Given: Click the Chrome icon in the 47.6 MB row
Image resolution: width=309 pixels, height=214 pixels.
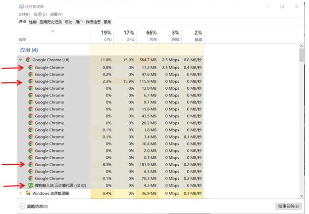Looking at the screenshot, I should pos(31,74).
